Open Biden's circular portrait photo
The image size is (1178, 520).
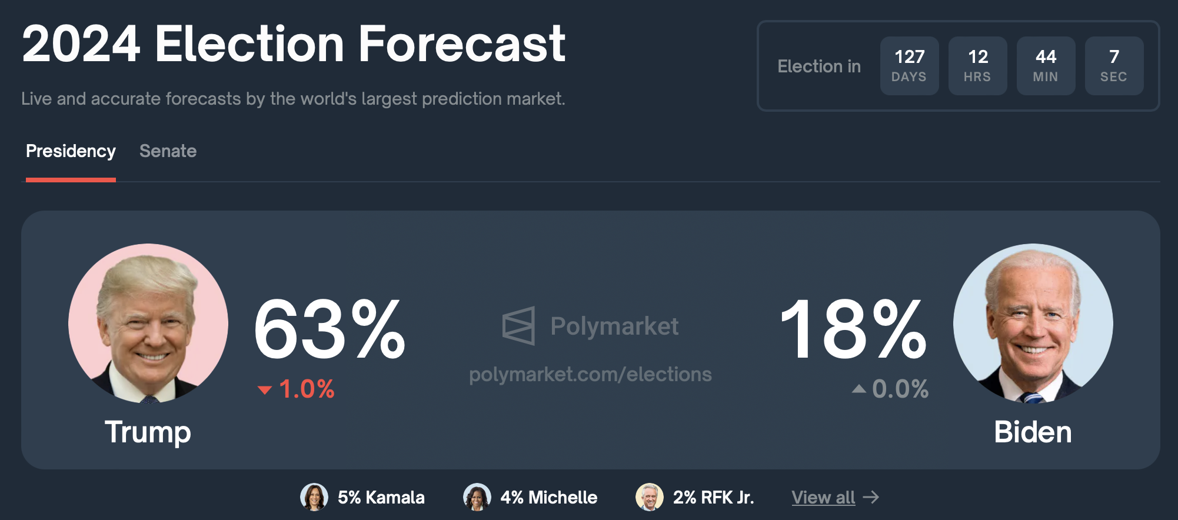[1033, 324]
